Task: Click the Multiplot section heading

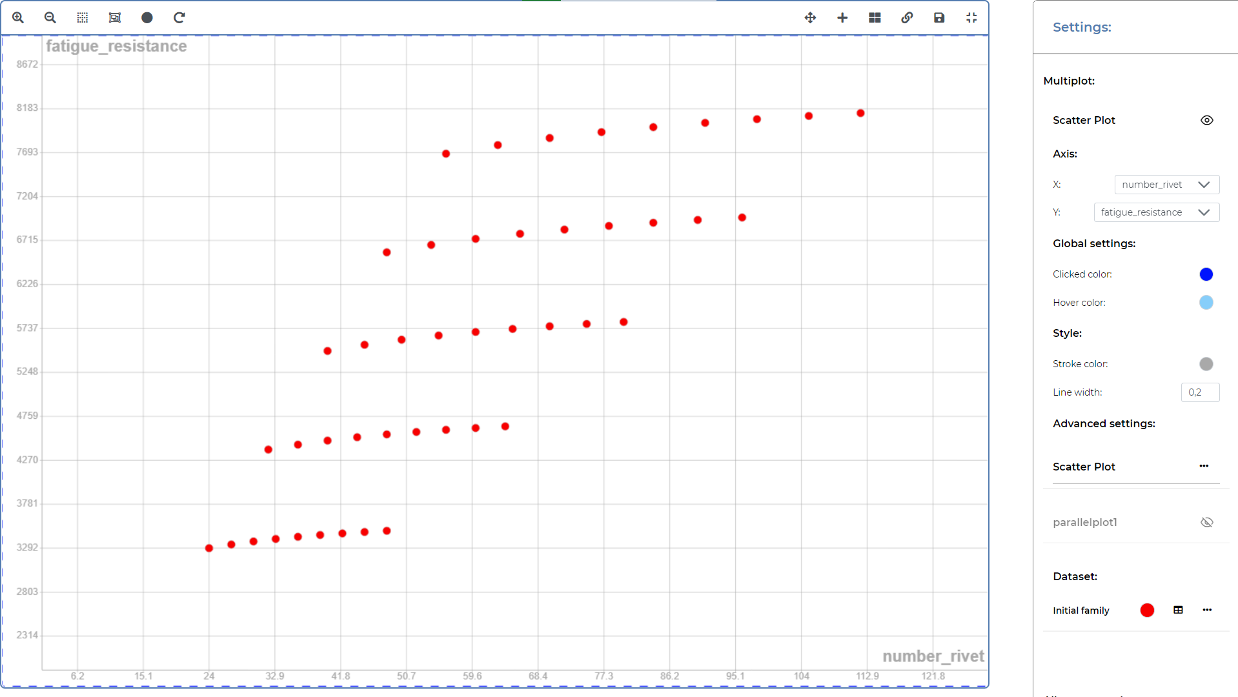Action: 1069,81
